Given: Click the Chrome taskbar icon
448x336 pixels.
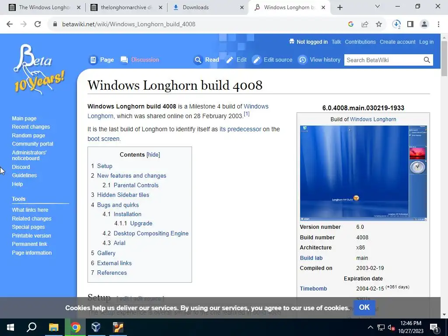Looking at the screenshot, I should (x=75, y=327).
